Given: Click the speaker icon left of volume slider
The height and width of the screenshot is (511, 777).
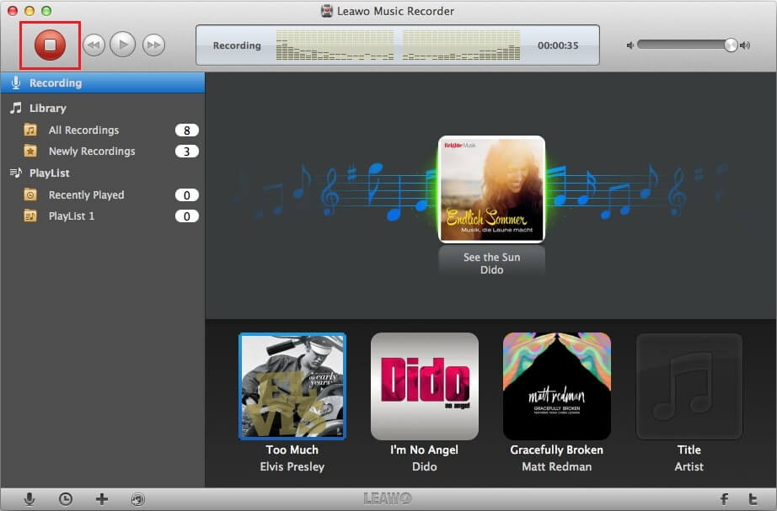Looking at the screenshot, I should pyautogui.click(x=630, y=45).
